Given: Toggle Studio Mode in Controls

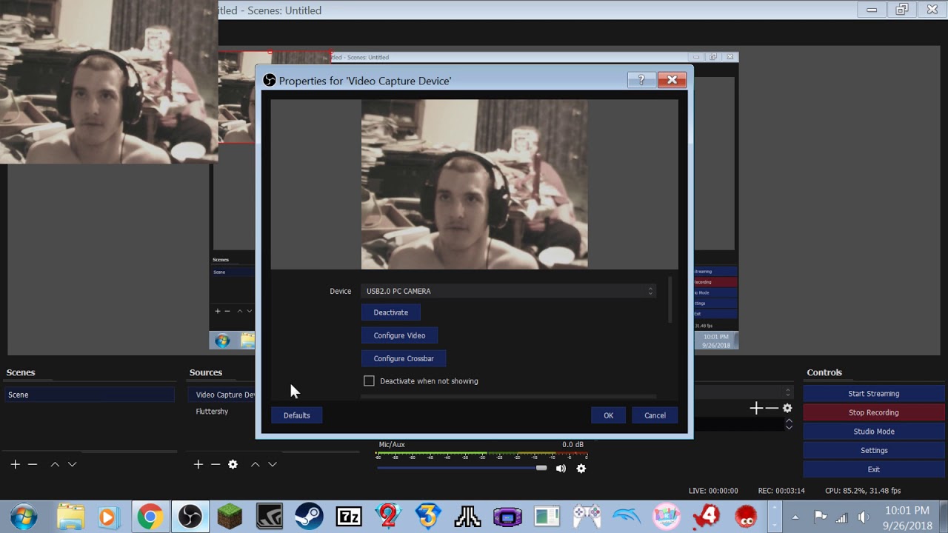Looking at the screenshot, I should (874, 432).
